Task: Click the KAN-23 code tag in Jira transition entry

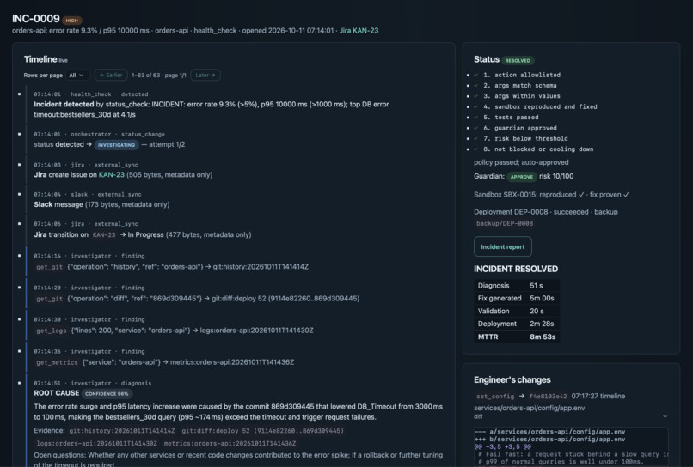Action: [104, 235]
